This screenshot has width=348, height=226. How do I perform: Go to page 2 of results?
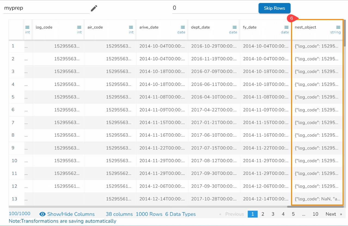click(263, 214)
